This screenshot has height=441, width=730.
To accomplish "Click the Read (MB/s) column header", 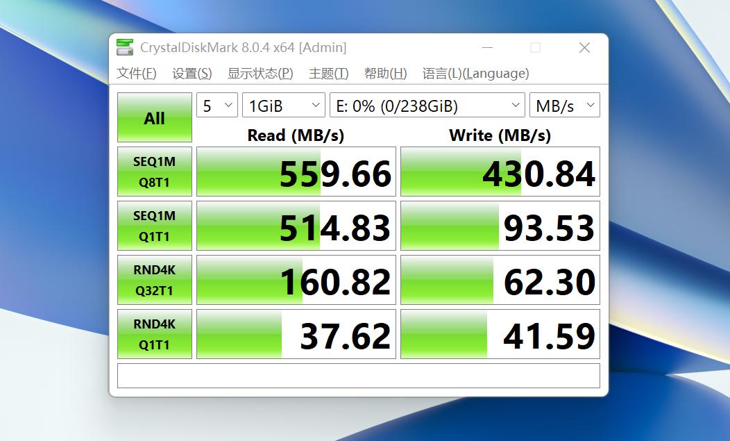I will [296, 135].
